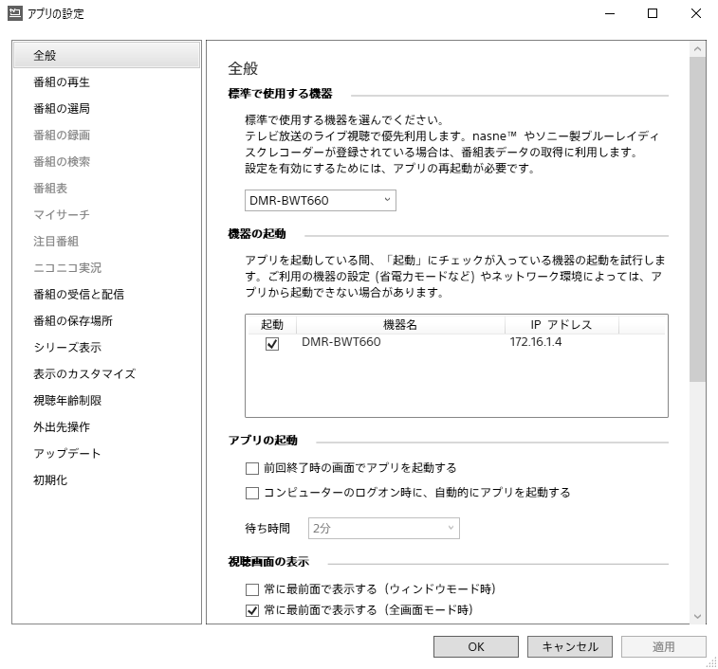Go to 番組の受信と配信 settings

[78, 295]
